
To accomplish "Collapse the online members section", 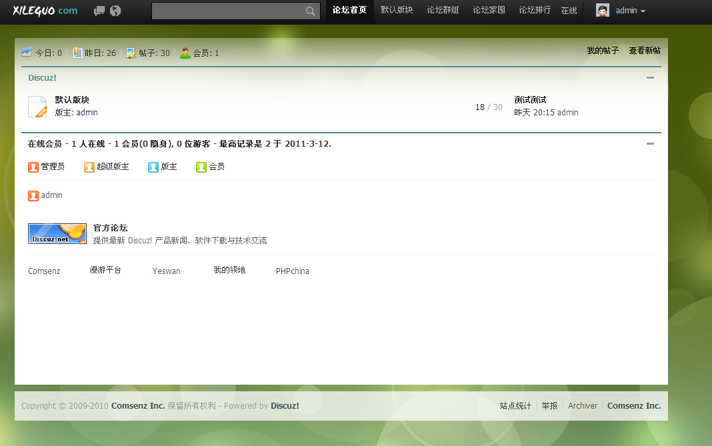I will pos(650,143).
